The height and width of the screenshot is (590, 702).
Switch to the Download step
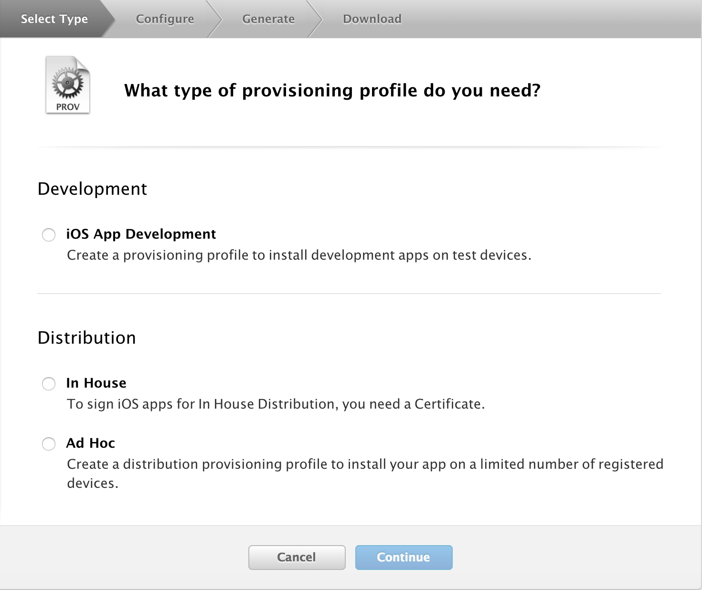click(372, 19)
